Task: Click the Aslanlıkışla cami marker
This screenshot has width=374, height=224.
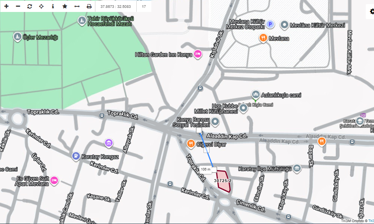Action: (255, 94)
